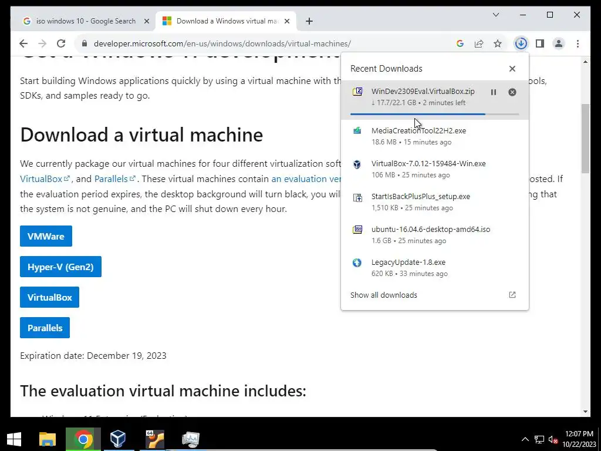Open StartIsBackPlusPlus_setup.exe download
Screen dimensions: 601x451
pyautogui.click(x=435, y=202)
